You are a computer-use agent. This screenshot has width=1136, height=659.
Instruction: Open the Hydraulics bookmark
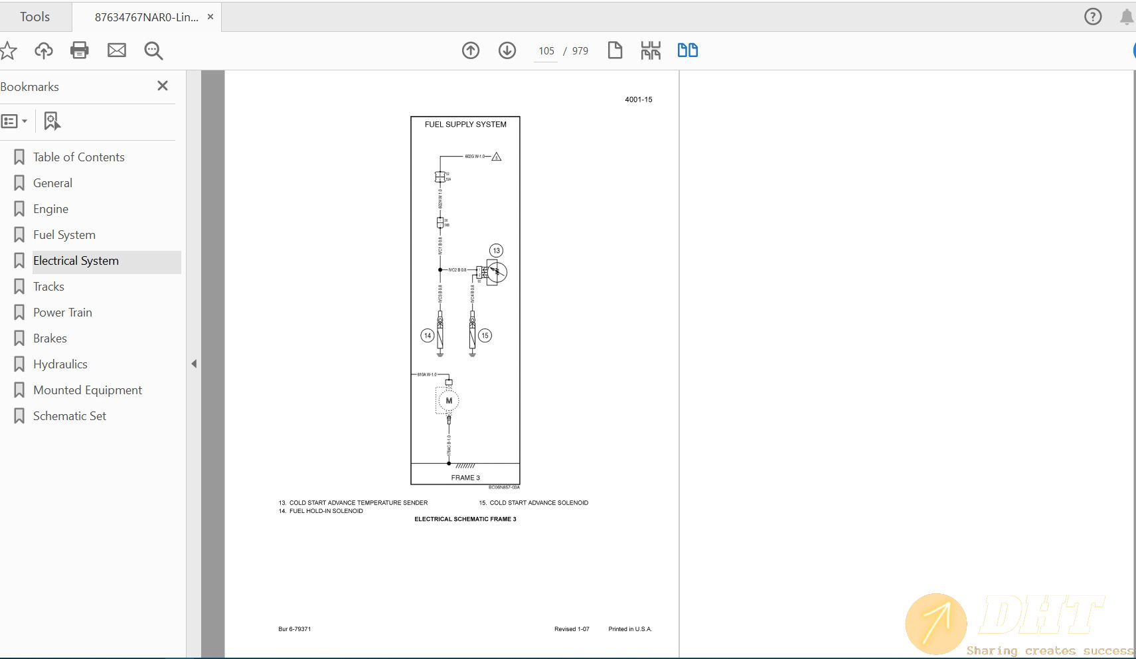[60, 364]
